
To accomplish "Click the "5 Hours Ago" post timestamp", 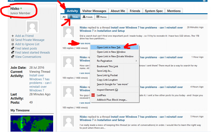I will [197, 116].
